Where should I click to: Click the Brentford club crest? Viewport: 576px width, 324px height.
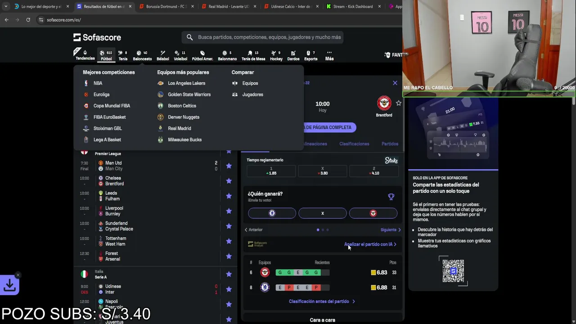(384, 103)
